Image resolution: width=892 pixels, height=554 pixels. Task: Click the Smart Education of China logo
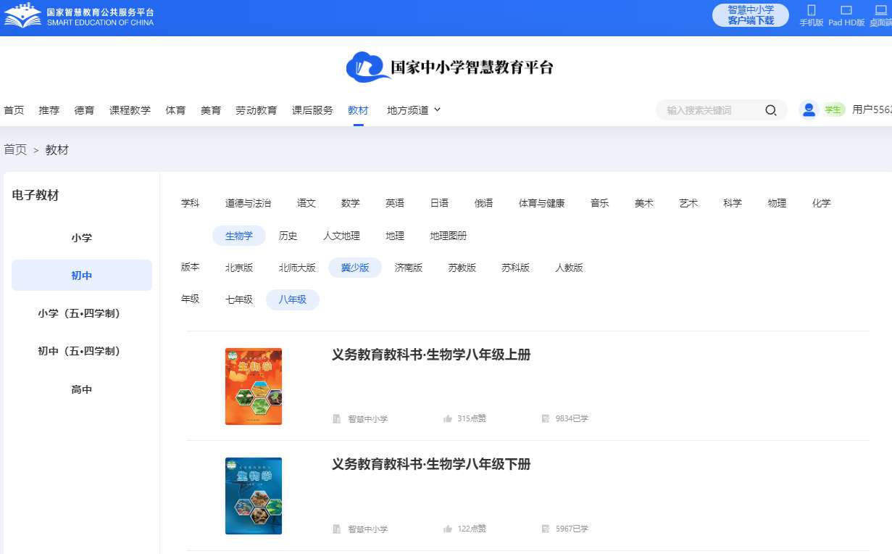click(x=80, y=16)
